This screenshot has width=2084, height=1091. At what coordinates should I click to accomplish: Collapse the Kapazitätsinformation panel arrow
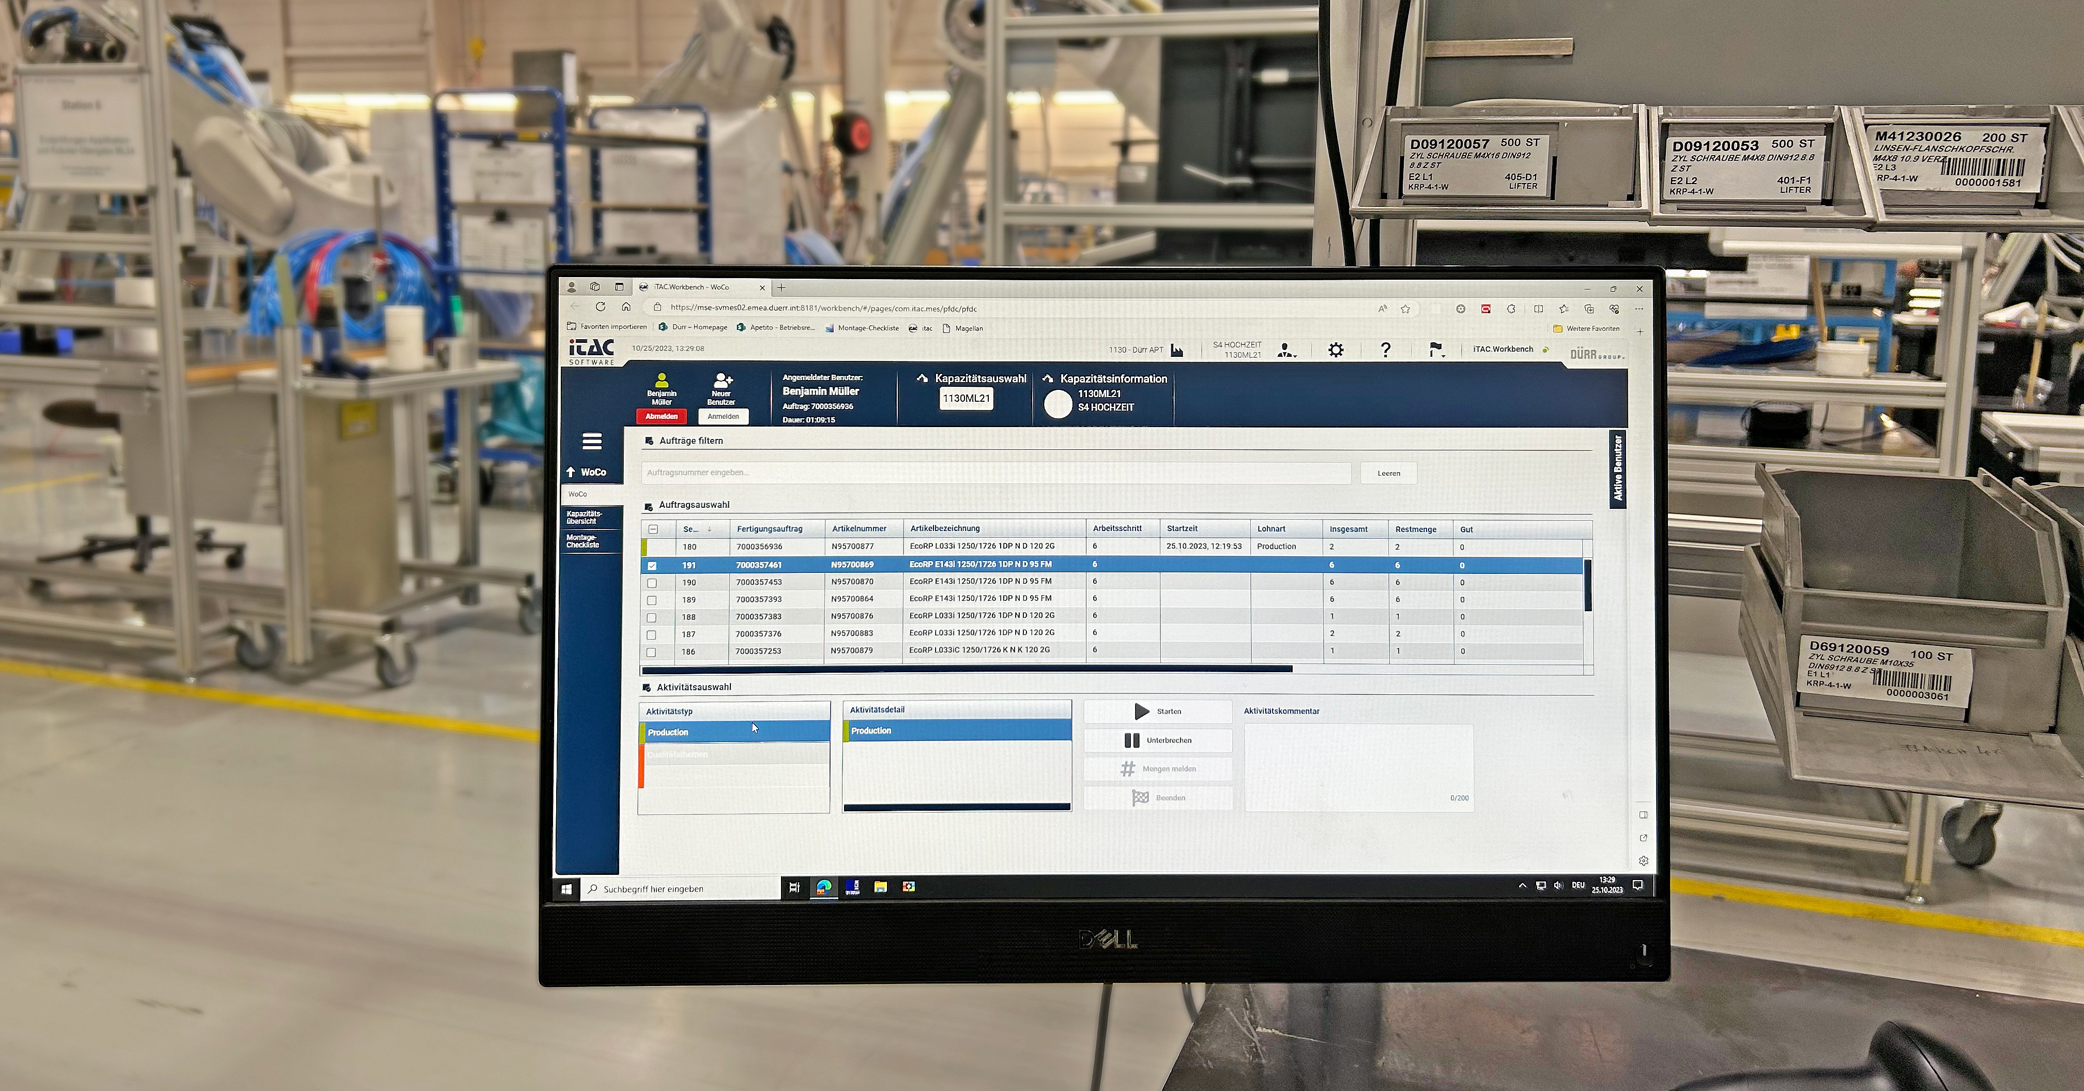tap(1048, 379)
